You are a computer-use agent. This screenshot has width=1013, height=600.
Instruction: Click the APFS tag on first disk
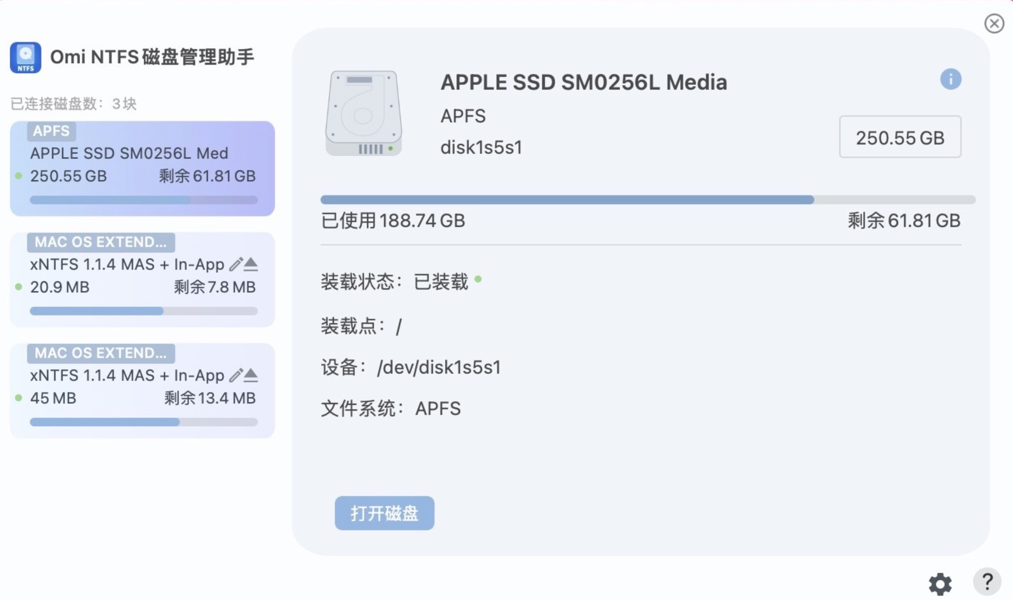coord(51,131)
